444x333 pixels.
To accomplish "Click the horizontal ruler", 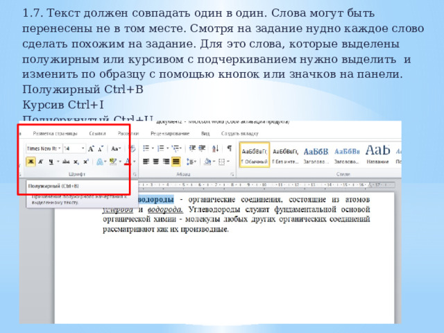I will (266, 185).
